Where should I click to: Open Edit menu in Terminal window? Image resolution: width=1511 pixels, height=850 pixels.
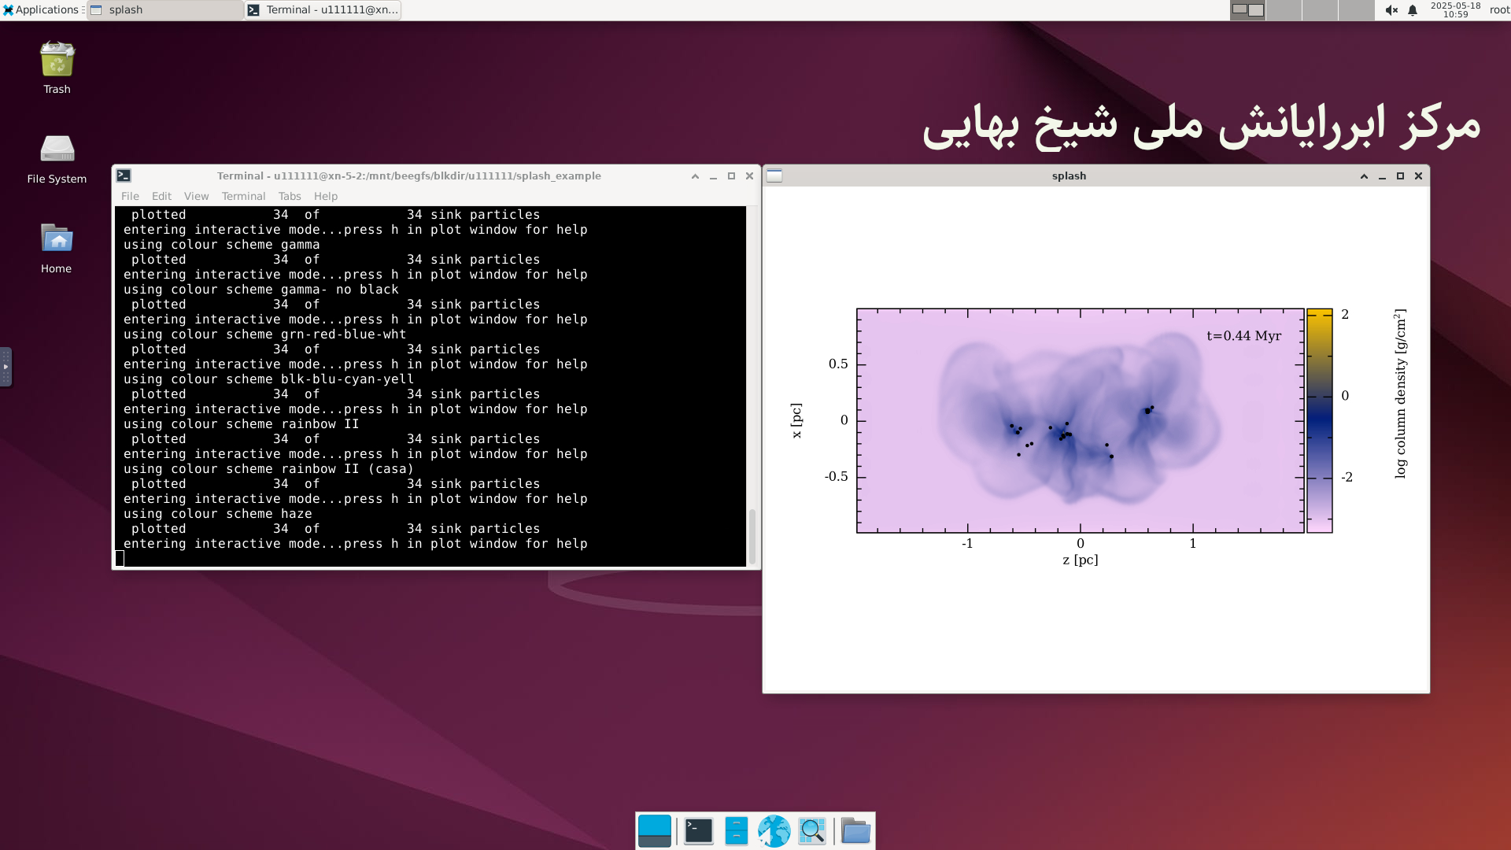[161, 196]
